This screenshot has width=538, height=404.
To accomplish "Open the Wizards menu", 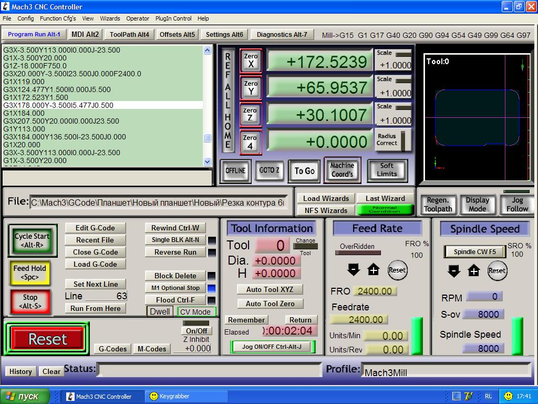I will click(110, 18).
